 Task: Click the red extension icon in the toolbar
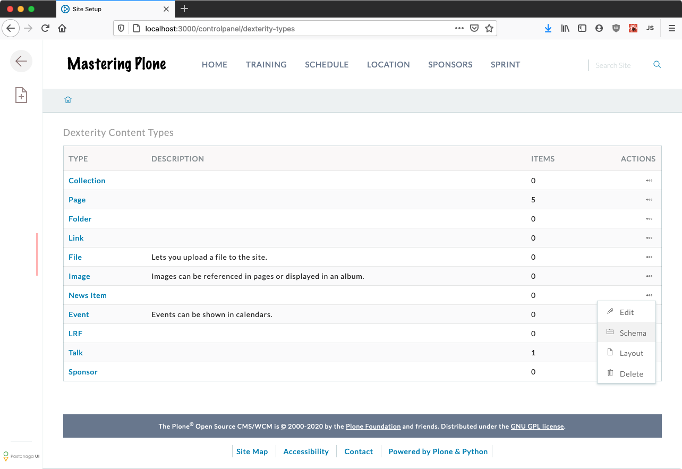633,28
